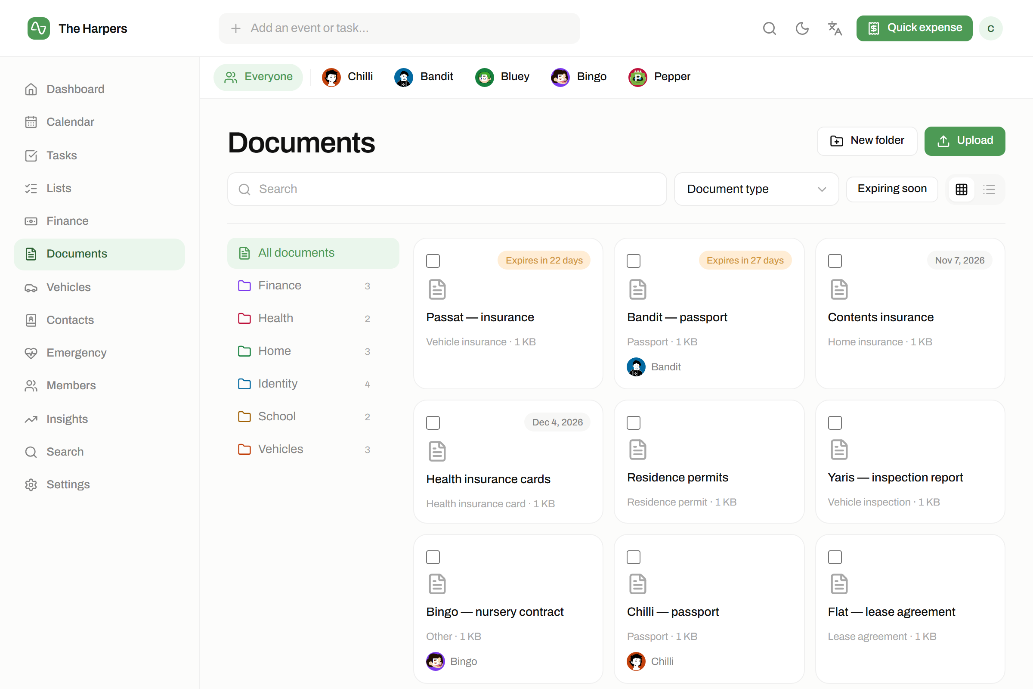
Task: Click Quick expense button
Action: (x=914, y=28)
